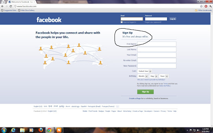This screenshot has height=133, width=213.
Task: Toggle the Keep me logged in checkbox
Action: pos(121,22)
